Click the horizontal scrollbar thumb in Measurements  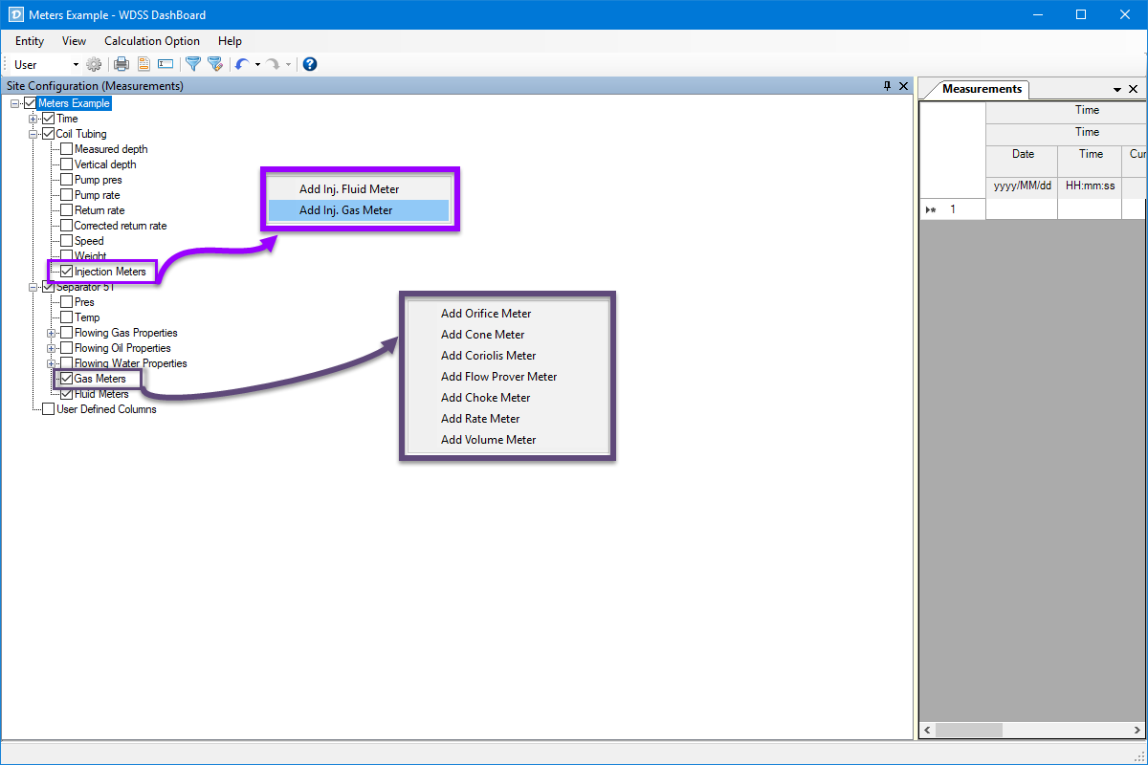click(x=969, y=731)
